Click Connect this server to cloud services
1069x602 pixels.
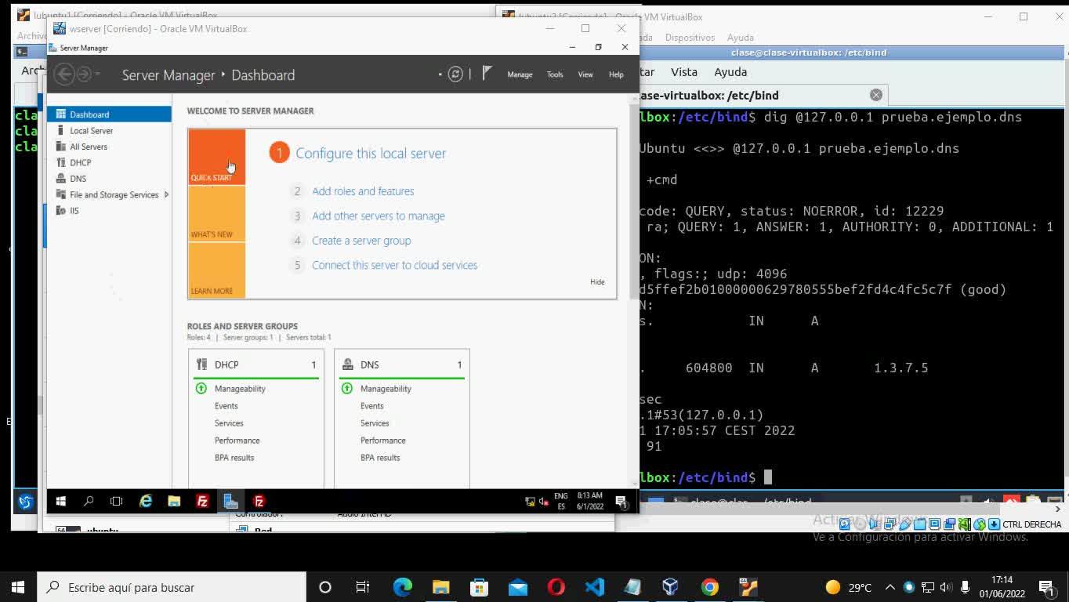[x=395, y=265]
